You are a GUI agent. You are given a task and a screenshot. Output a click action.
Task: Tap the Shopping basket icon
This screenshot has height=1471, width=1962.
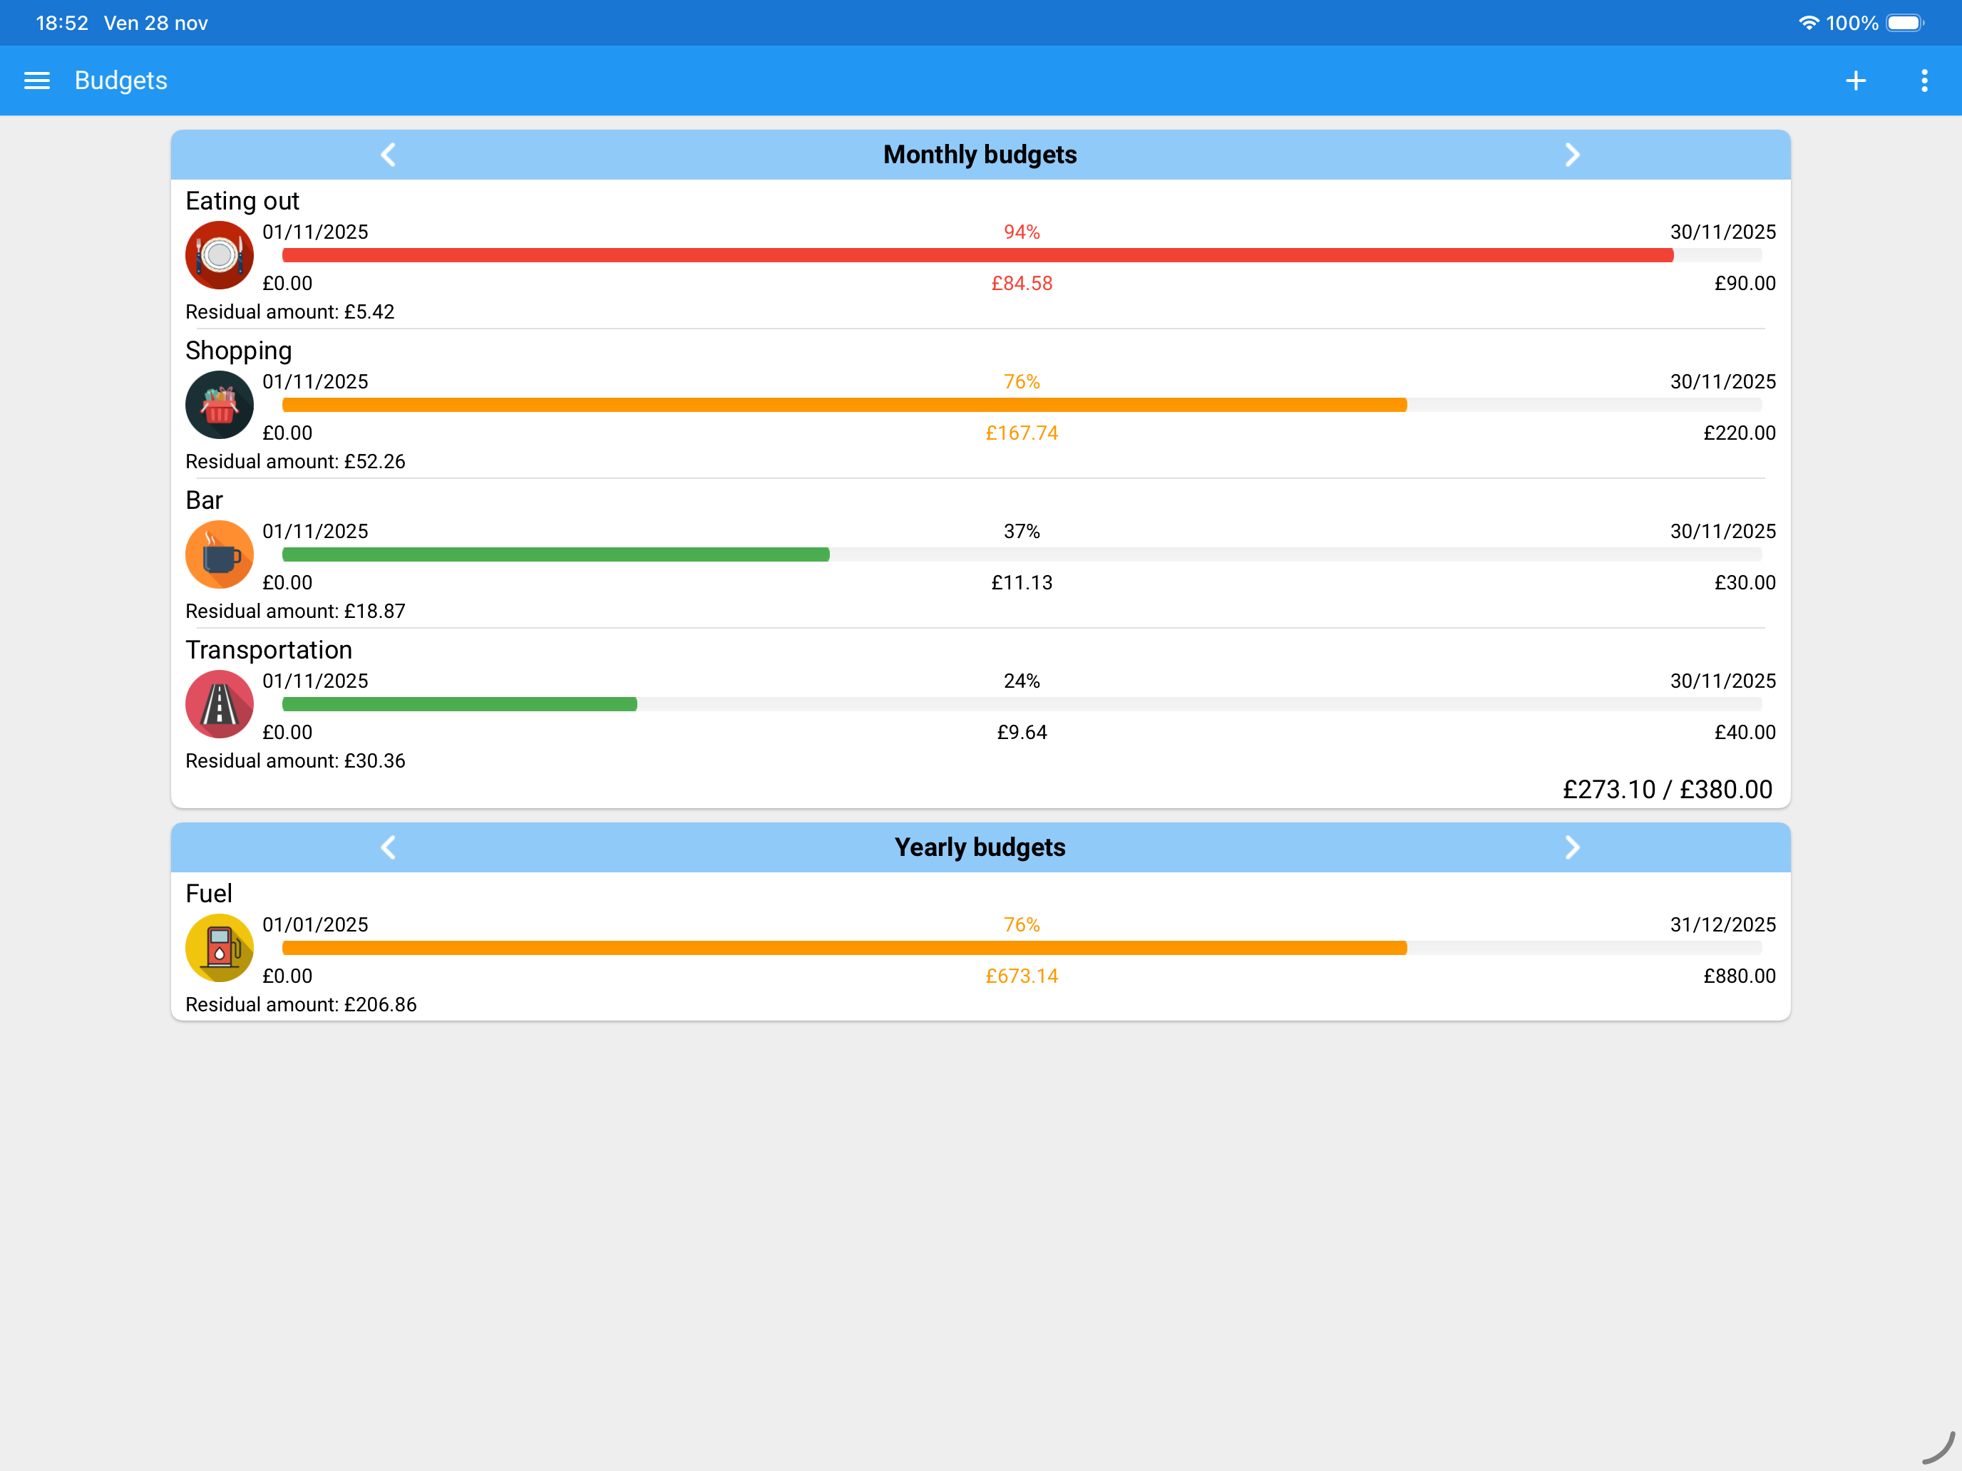pyautogui.click(x=219, y=406)
